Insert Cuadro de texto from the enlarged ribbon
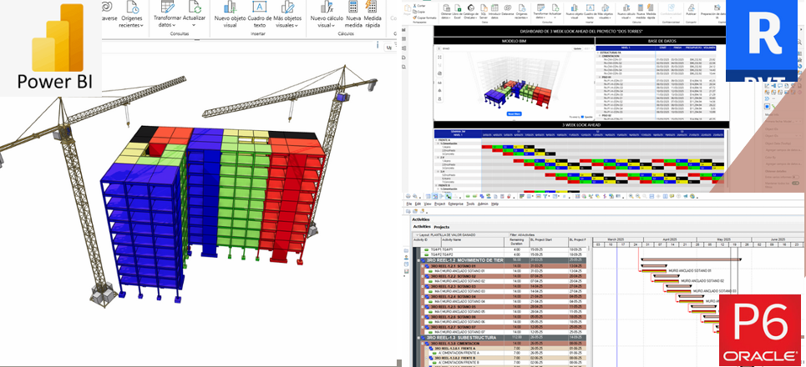The height and width of the screenshot is (367, 806). point(260,14)
